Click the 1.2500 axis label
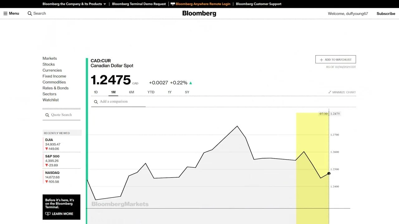 tap(335, 170)
